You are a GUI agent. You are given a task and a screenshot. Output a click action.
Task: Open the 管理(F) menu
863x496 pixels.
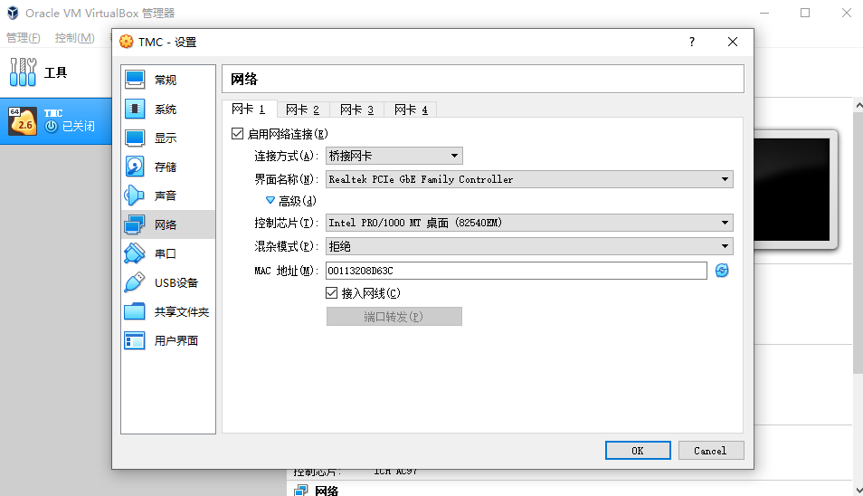pos(24,37)
